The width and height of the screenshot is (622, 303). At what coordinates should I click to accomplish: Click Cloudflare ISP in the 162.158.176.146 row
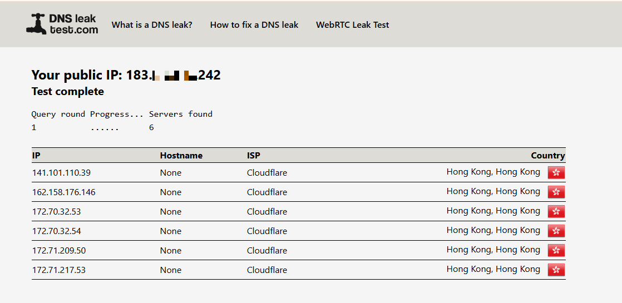(267, 192)
